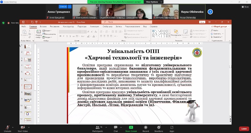Click the bulleted list icon

pyautogui.click(x=101, y=32)
